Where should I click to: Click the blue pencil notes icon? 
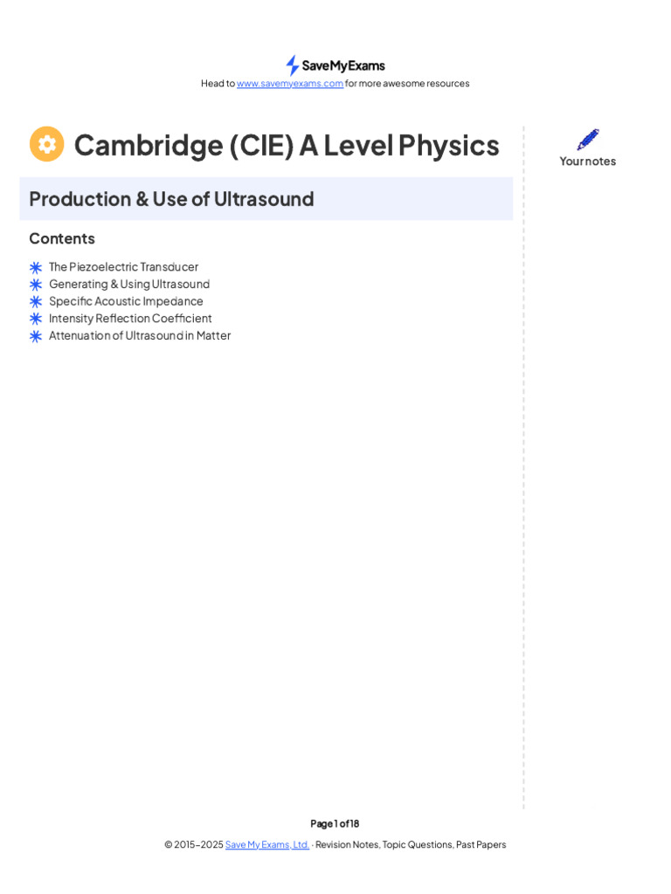pos(588,140)
